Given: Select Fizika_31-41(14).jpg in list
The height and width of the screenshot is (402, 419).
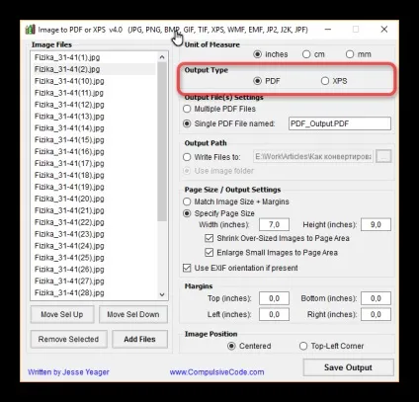Looking at the screenshot, I should pos(94,128).
